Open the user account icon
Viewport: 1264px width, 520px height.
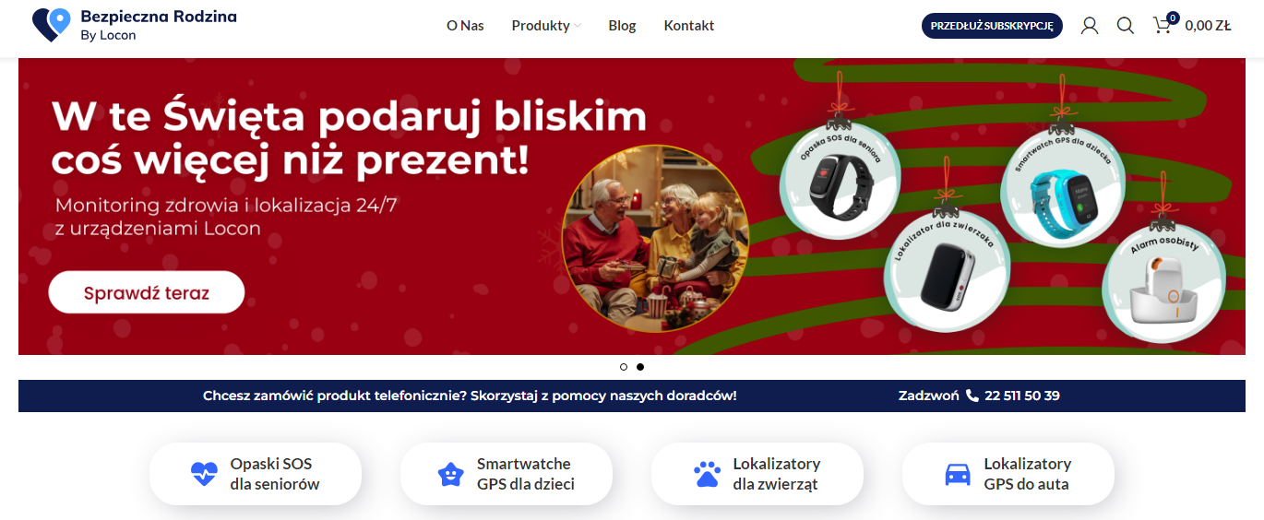click(1090, 26)
